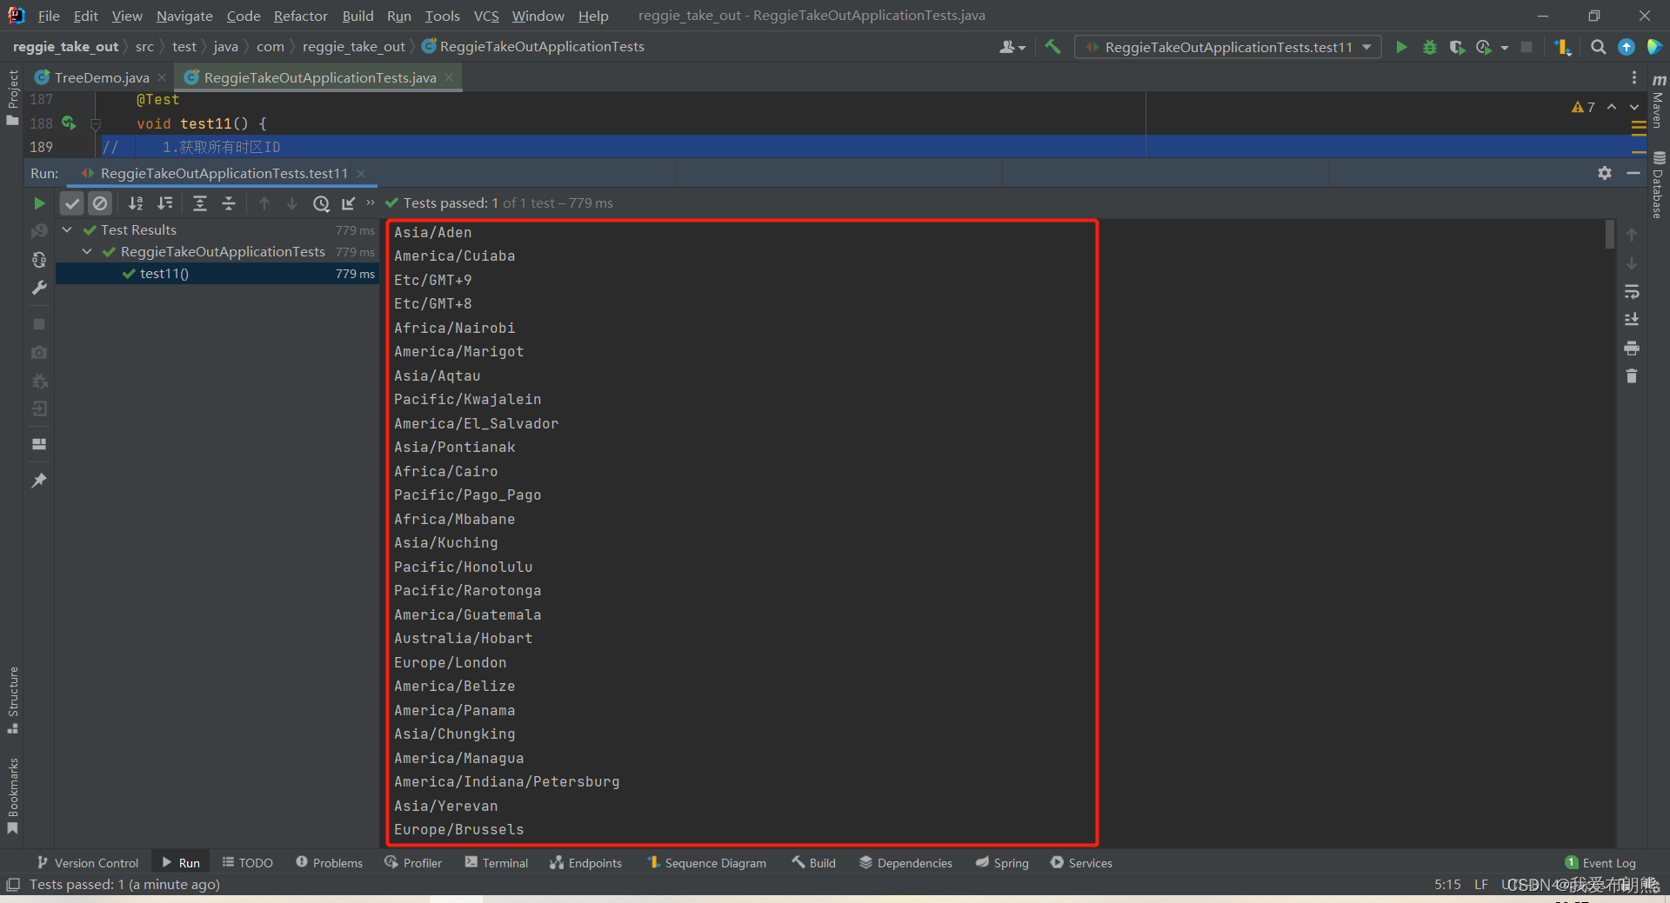Run with coverage icon in top toolbar
Screen dimensions: 1670x903
pos(1457,47)
